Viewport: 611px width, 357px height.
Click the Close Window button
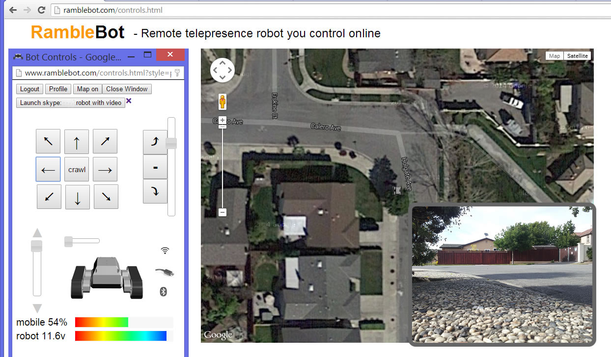(x=127, y=89)
